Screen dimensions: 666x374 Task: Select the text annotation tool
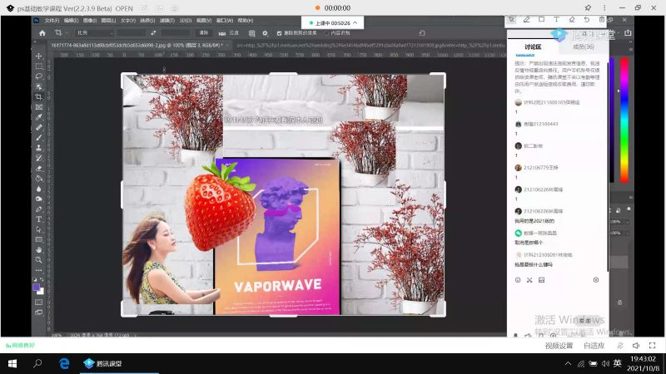pyautogui.click(x=556, y=19)
